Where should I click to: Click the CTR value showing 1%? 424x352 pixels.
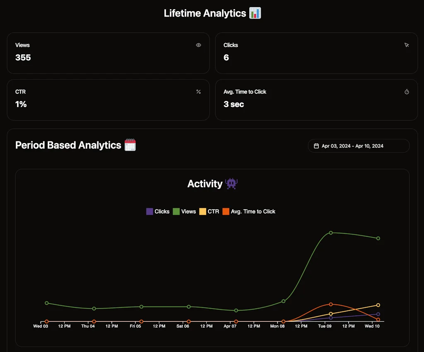pos(20,104)
